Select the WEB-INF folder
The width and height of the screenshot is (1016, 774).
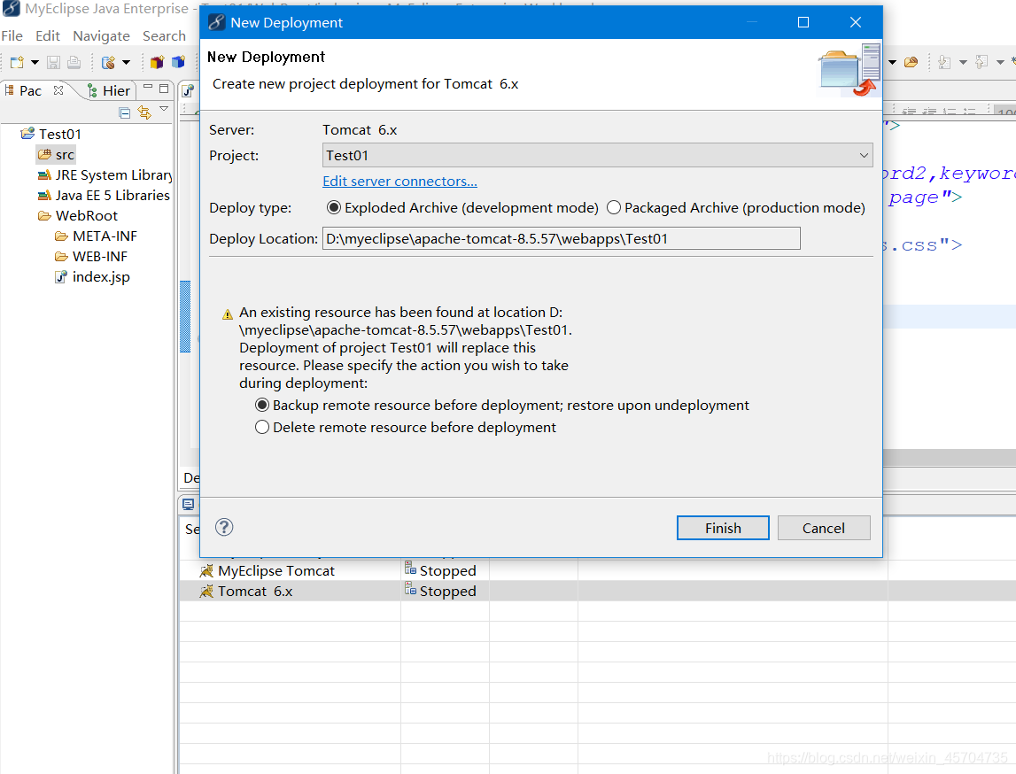91,257
